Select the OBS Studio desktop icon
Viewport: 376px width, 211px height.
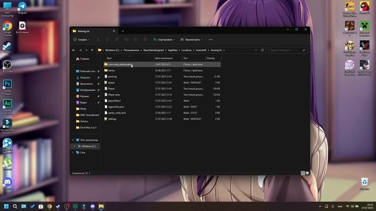click(7, 66)
